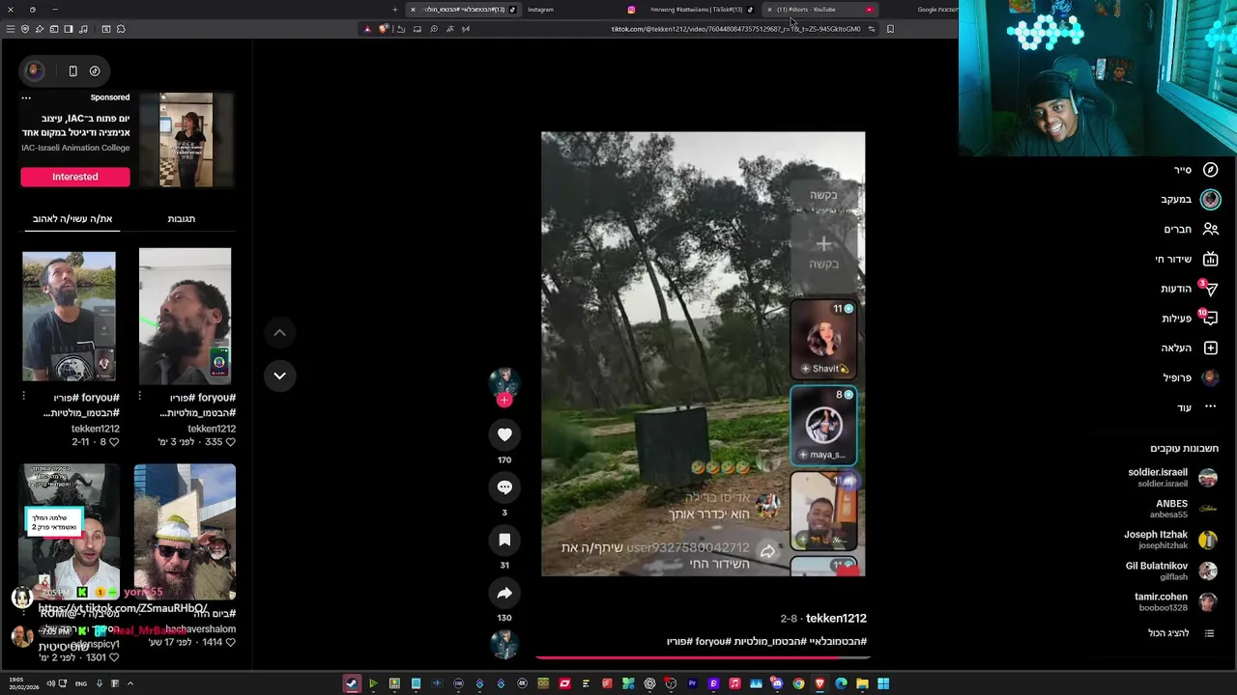This screenshot has width=1237, height=695.
Task: Expand the עוד more options menu
Action: 1196,407
